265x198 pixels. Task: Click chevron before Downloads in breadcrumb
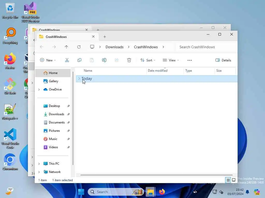(100, 47)
